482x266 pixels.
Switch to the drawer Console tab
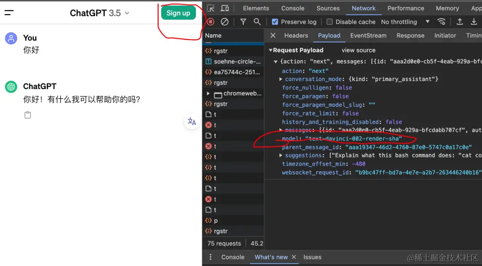[x=233, y=257]
